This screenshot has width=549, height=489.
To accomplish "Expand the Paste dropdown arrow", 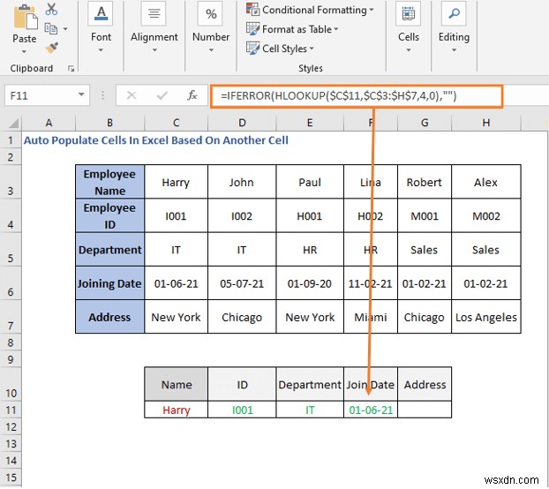I will [x=24, y=52].
